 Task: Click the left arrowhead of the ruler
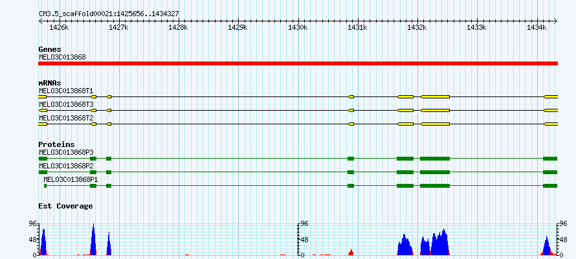point(40,21)
